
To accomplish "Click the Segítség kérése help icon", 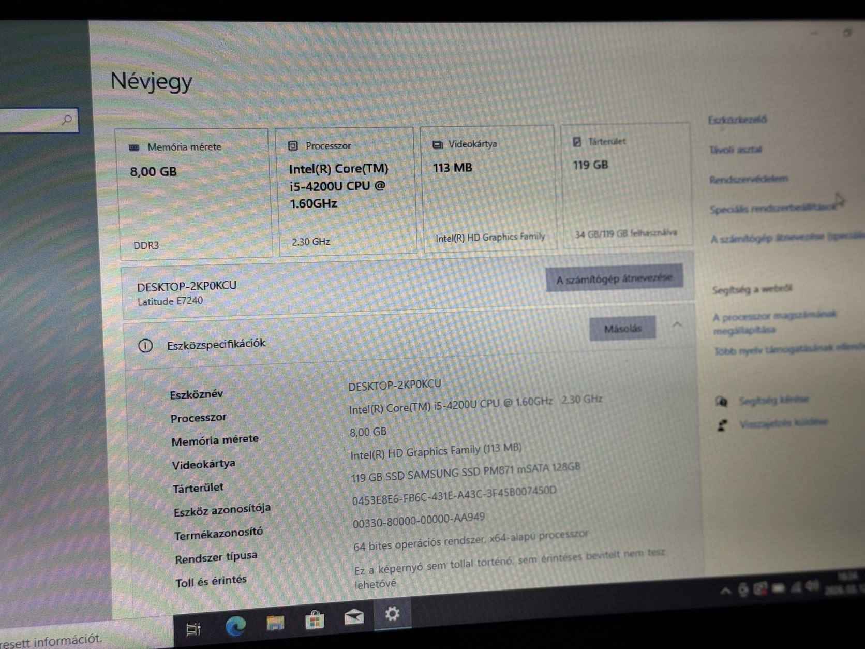I will pos(722,402).
